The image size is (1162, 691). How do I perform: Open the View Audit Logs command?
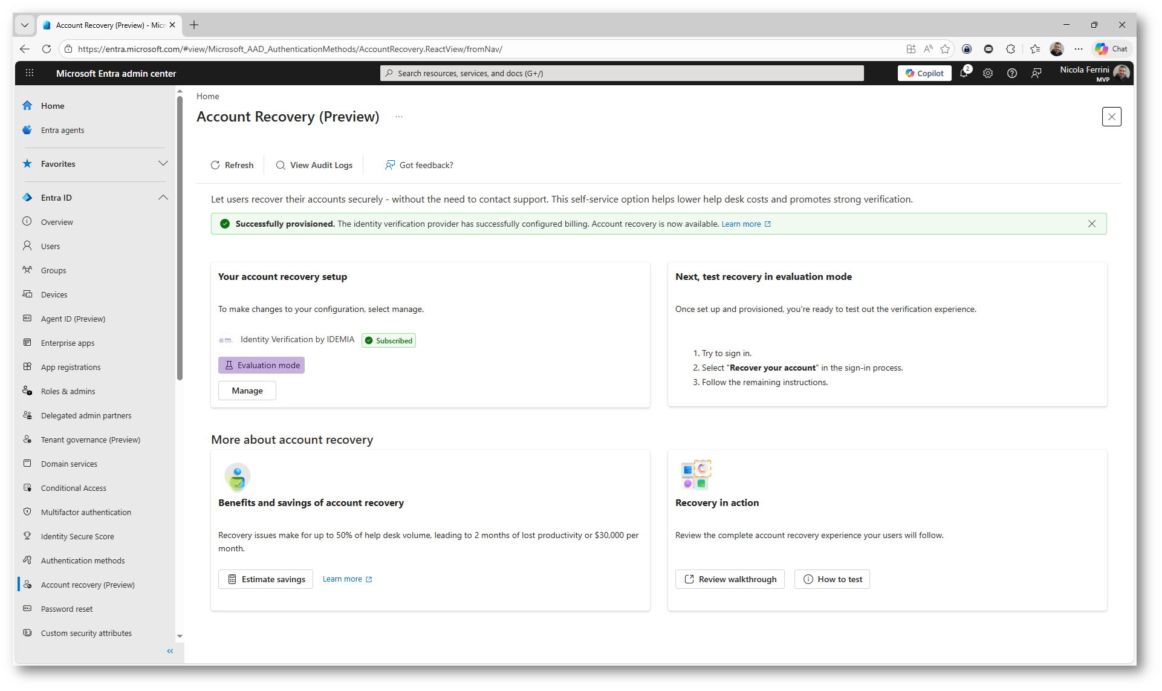tap(314, 165)
